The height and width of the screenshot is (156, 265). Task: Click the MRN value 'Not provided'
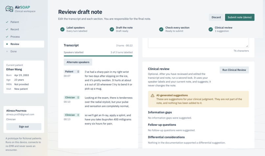(x=21, y=84)
